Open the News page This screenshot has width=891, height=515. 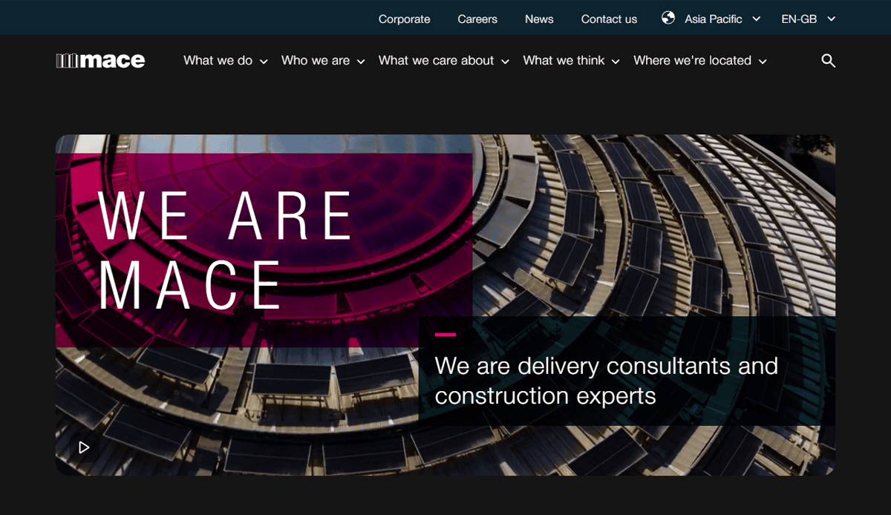[x=539, y=19]
